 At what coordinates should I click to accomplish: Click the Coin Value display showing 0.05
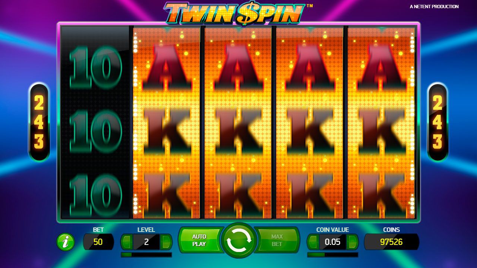click(x=333, y=242)
